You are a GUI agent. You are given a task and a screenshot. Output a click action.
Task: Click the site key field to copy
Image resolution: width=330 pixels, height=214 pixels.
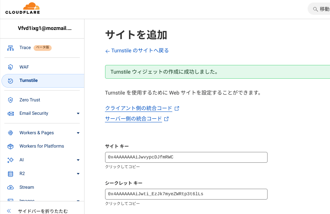tap(186, 157)
